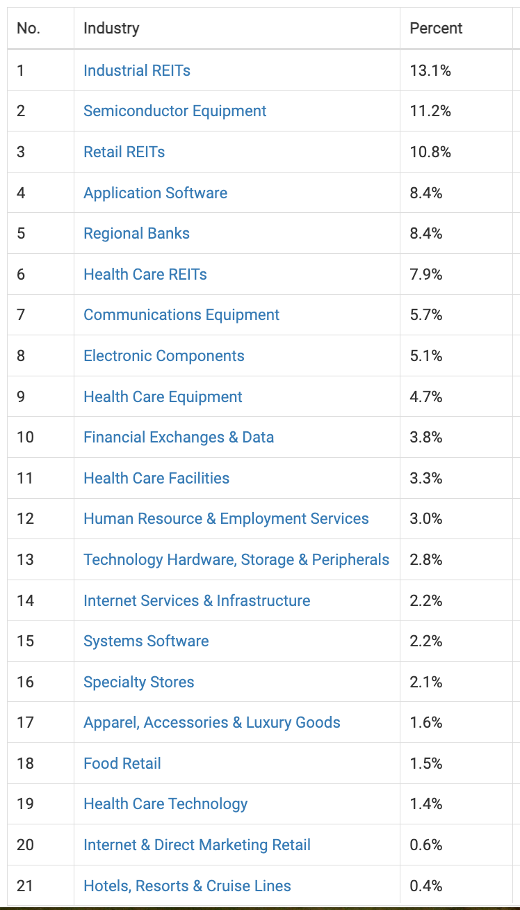Open Financial Exchanges & Data link
This screenshot has height=910, width=520.
pyautogui.click(x=178, y=437)
